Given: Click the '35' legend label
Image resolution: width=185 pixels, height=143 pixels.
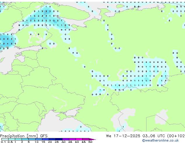Looking at the screenshot, I should 70,142.
